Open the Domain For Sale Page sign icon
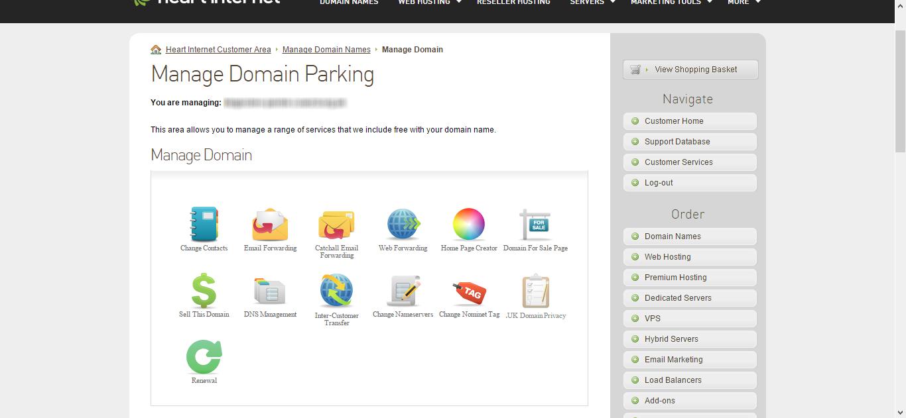This screenshot has height=418, width=906. [535, 225]
